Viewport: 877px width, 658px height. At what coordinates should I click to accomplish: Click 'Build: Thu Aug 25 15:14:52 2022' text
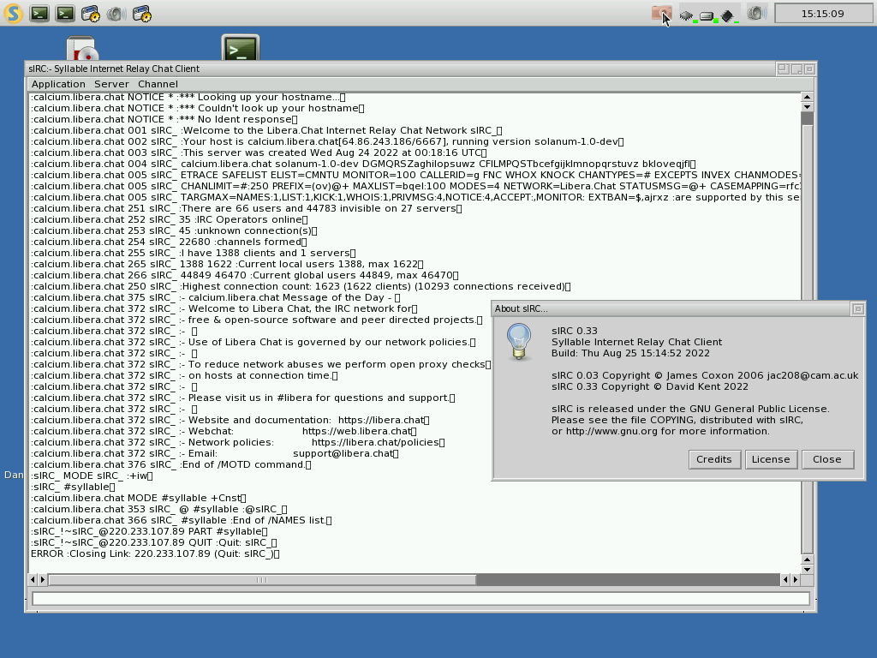click(630, 353)
